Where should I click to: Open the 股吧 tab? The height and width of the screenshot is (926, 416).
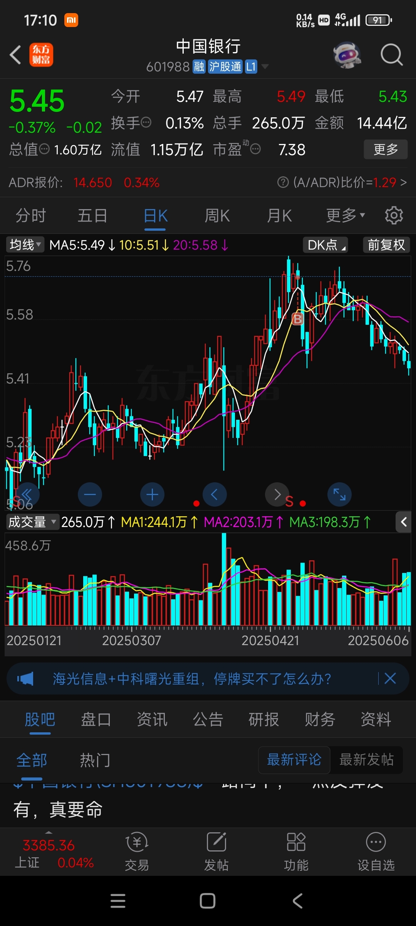click(x=40, y=720)
